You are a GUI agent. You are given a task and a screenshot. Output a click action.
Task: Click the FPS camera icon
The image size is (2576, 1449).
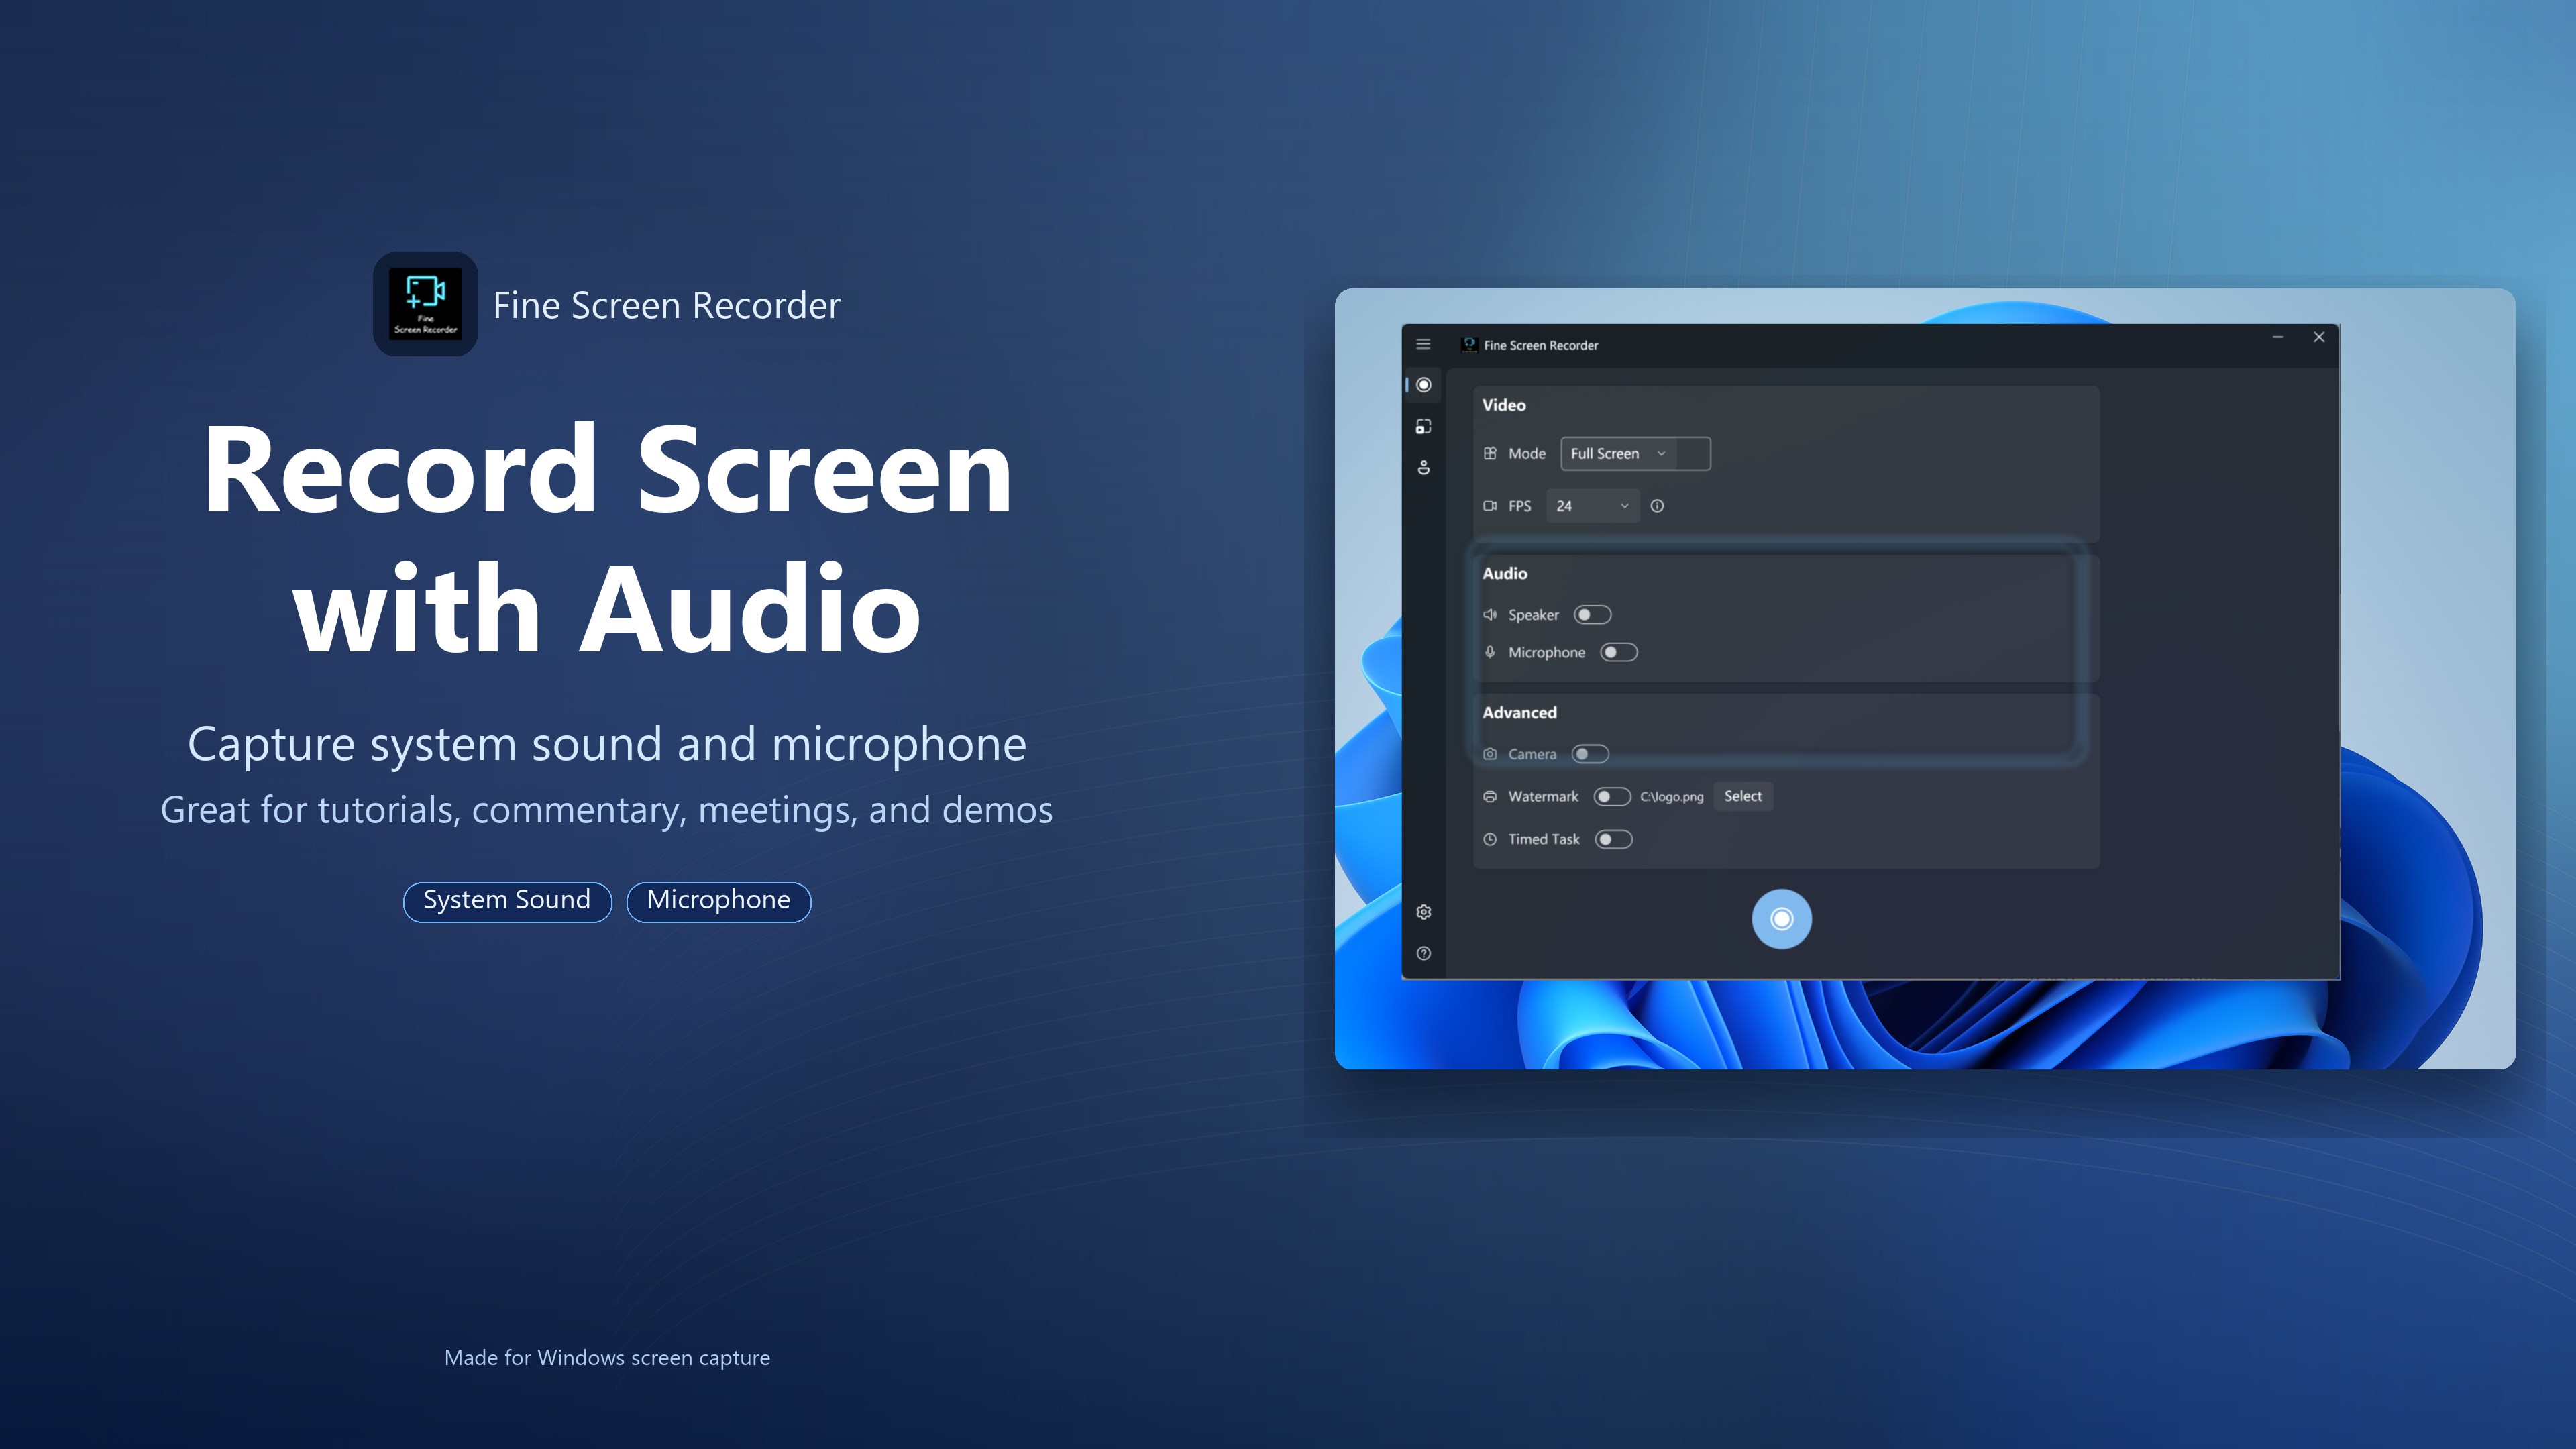pyautogui.click(x=1490, y=506)
